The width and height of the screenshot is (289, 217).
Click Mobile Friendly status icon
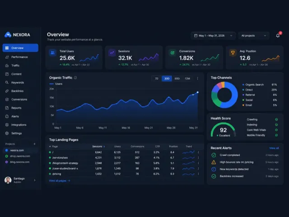276,135
